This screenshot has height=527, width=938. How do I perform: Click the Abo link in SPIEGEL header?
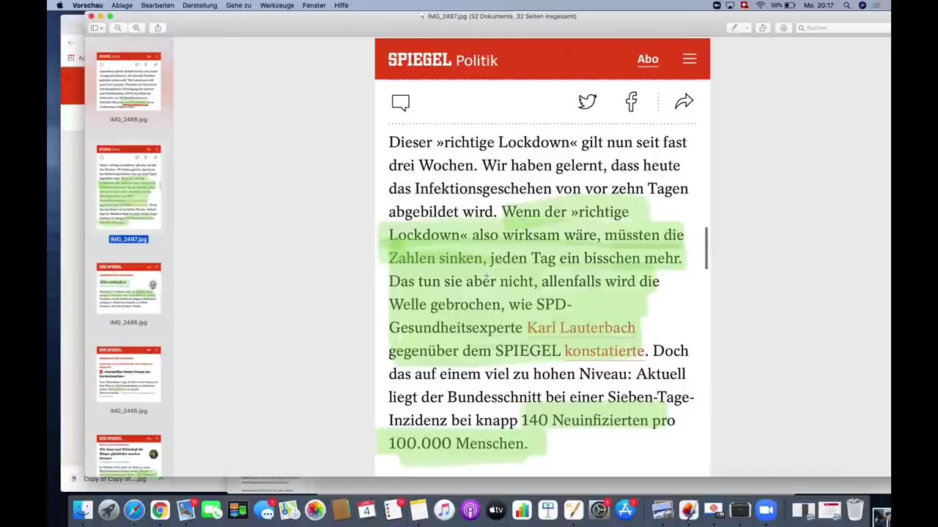tap(648, 59)
